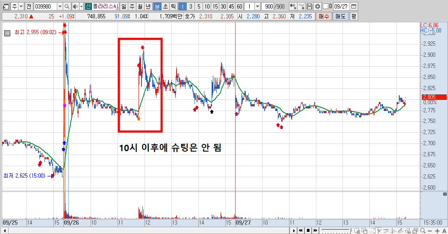Click the 평 button

pos(354,16)
